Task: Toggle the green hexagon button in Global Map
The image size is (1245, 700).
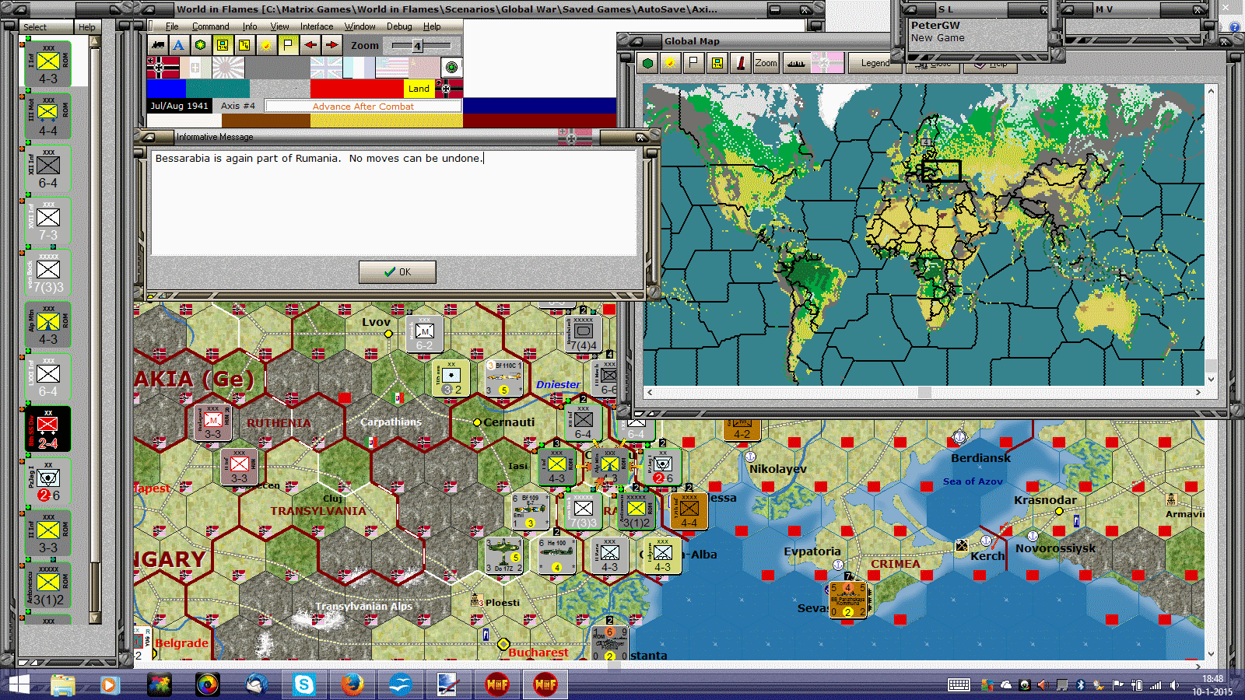Action: point(647,63)
